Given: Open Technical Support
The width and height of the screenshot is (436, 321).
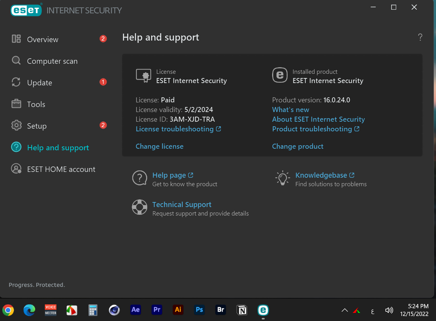Looking at the screenshot, I should coord(182,205).
